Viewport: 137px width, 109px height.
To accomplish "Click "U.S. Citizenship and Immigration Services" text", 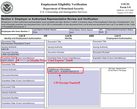I will click(x=63, y=12).
